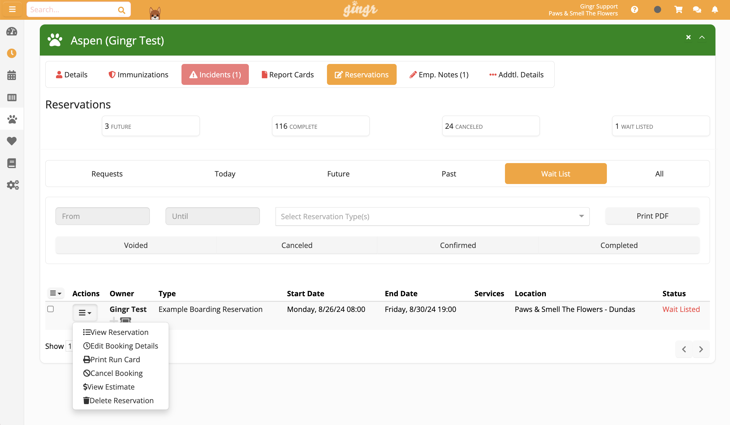The image size is (730, 425).
Task: Show the Requests reservations filter
Action: pyautogui.click(x=107, y=174)
